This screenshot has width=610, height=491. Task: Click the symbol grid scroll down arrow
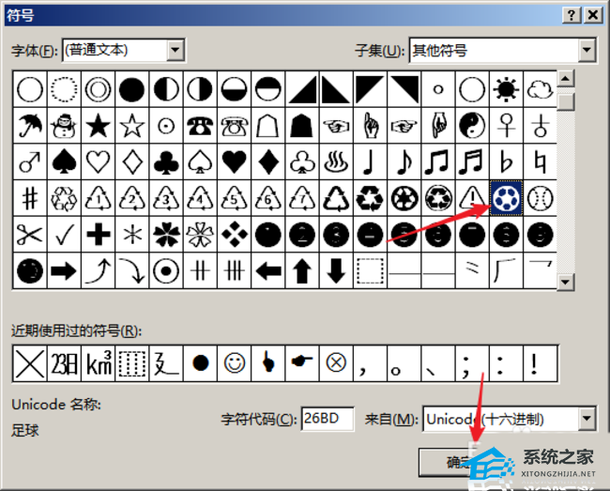[565, 282]
